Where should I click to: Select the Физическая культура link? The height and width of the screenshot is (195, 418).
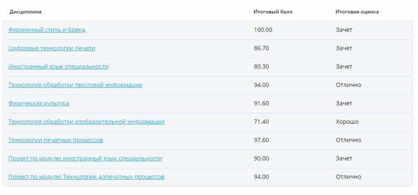[39, 104]
